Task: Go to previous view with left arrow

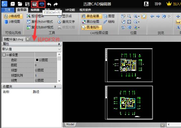Action: tap(152, 16)
